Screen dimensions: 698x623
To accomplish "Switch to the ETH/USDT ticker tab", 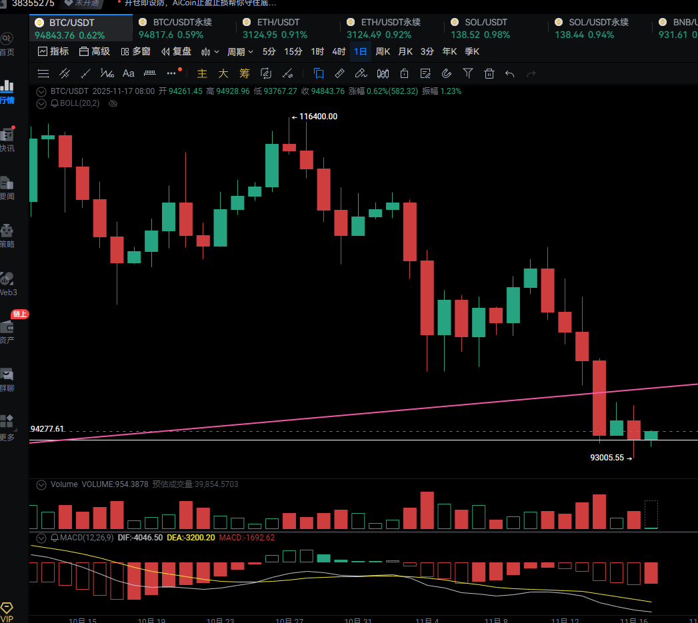I will point(275,29).
